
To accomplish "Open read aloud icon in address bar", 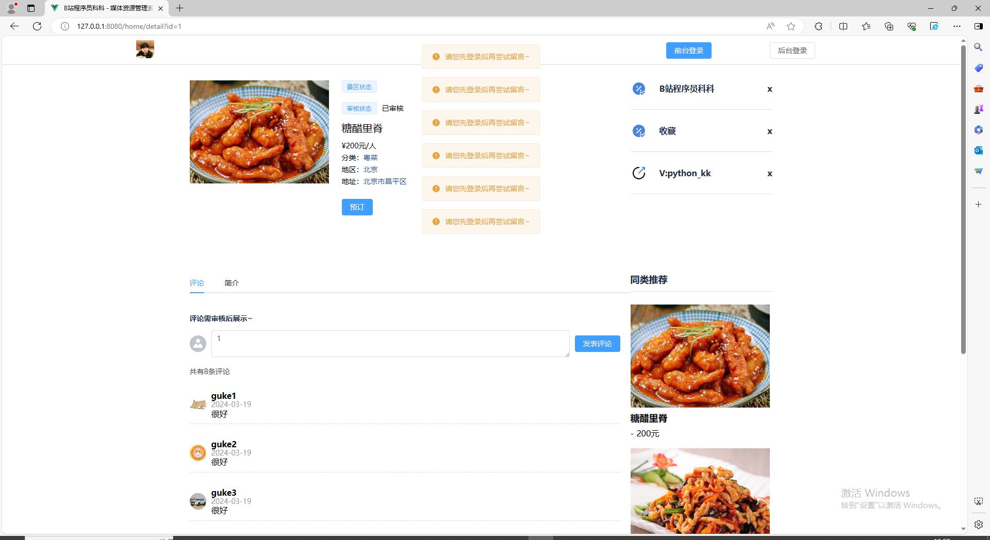I will coord(770,26).
